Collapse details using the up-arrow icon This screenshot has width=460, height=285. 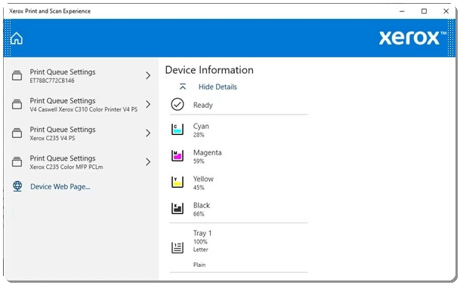pos(183,87)
